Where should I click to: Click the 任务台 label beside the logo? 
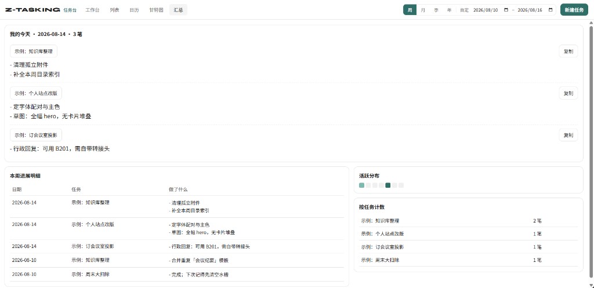coord(70,10)
